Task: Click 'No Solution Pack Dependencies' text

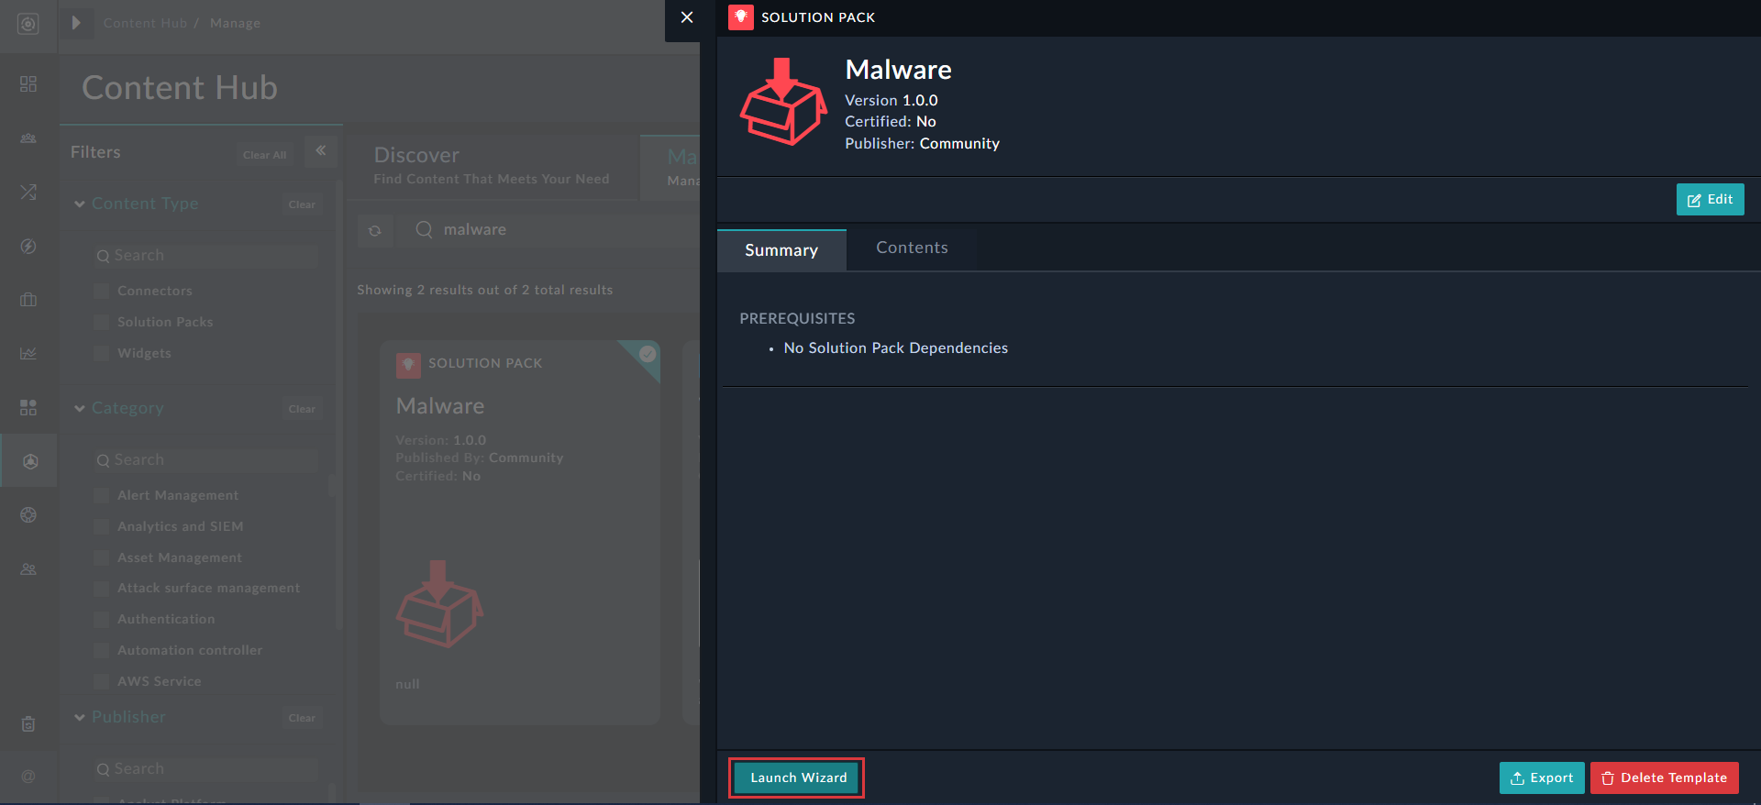Action: [x=895, y=347]
